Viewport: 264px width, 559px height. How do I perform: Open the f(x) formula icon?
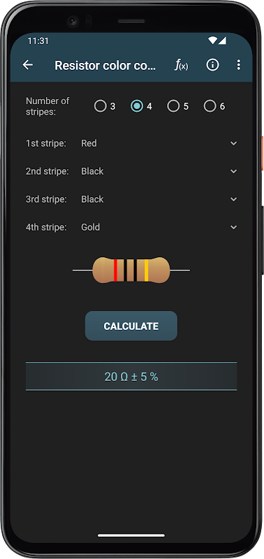coord(182,65)
